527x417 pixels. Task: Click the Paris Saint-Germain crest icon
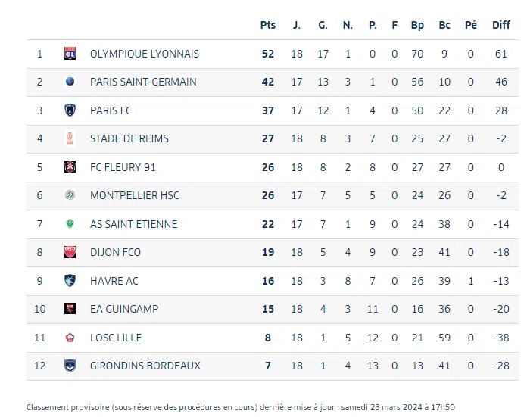70,82
